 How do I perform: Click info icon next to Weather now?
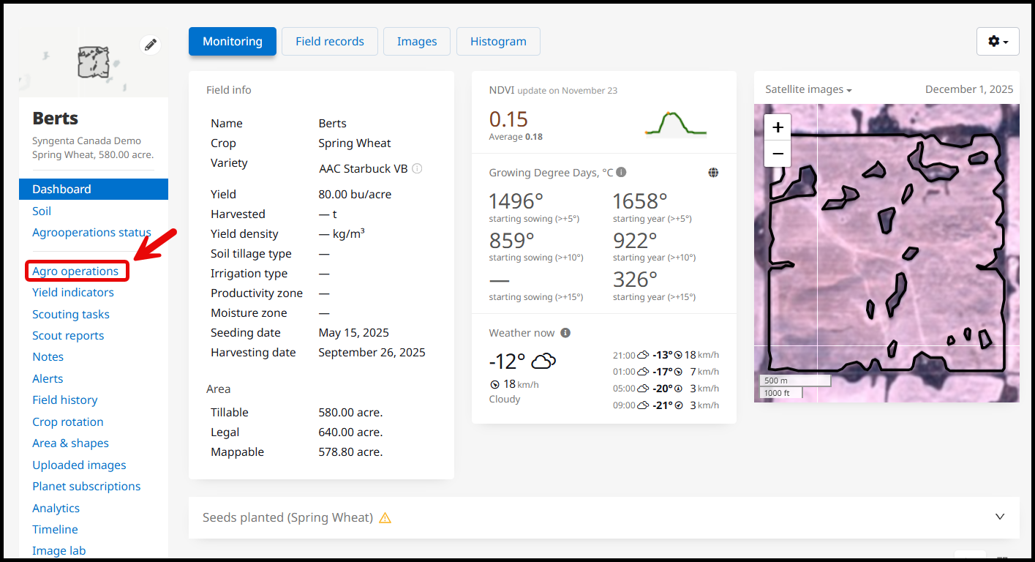click(x=565, y=333)
